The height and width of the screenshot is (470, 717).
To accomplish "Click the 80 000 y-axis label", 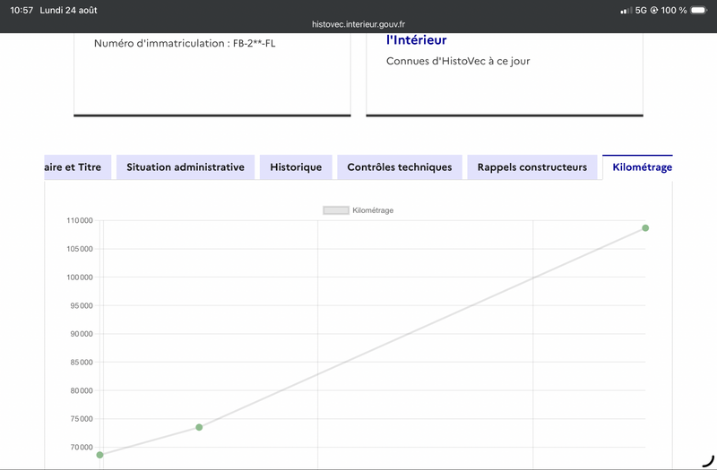I will (82, 390).
